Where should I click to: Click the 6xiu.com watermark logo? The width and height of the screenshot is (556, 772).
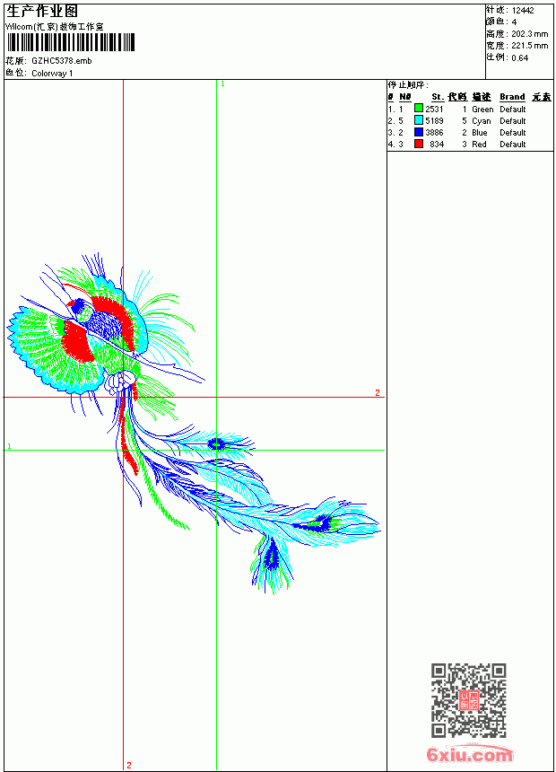coord(470,754)
